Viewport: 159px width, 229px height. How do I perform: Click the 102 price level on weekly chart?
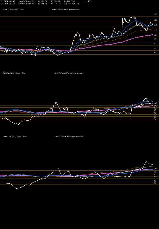(x=156, y=105)
